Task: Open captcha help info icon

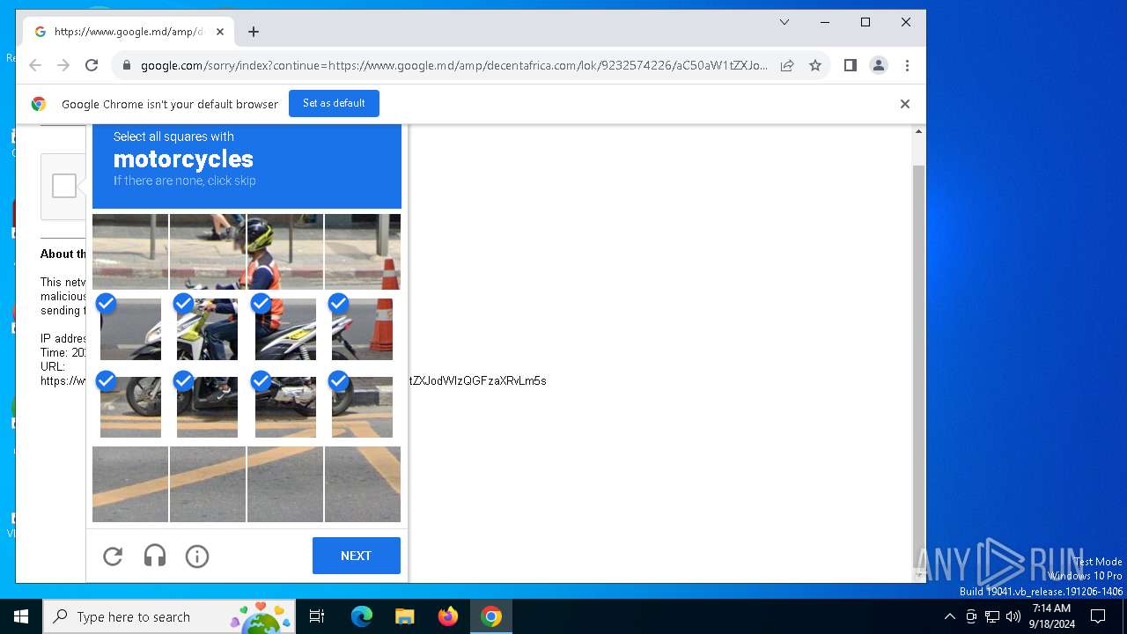Action: (197, 556)
